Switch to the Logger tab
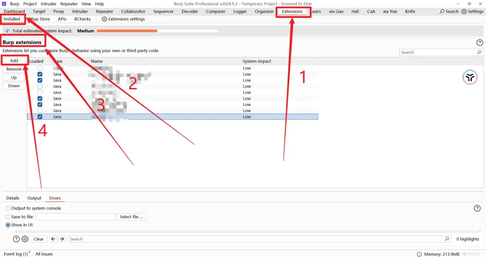 click(x=240, y=11)
